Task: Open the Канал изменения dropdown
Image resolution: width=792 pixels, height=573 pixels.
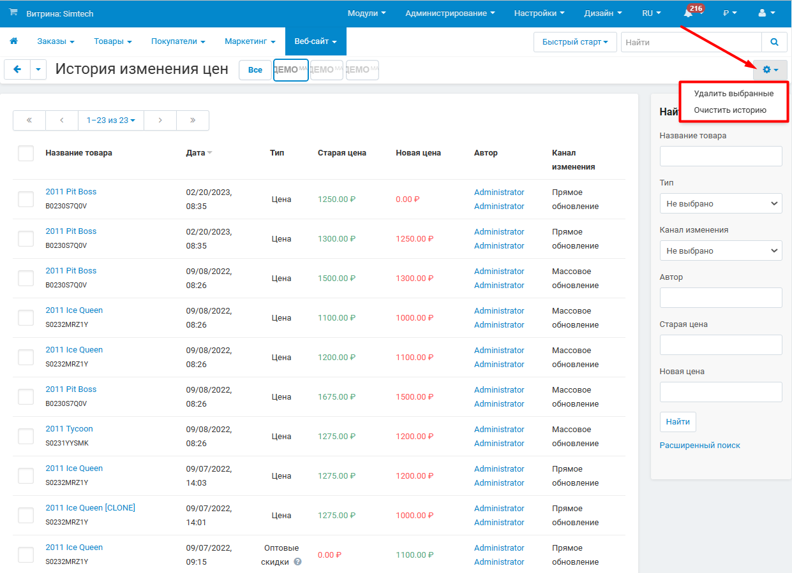Action: coord(721,250)
